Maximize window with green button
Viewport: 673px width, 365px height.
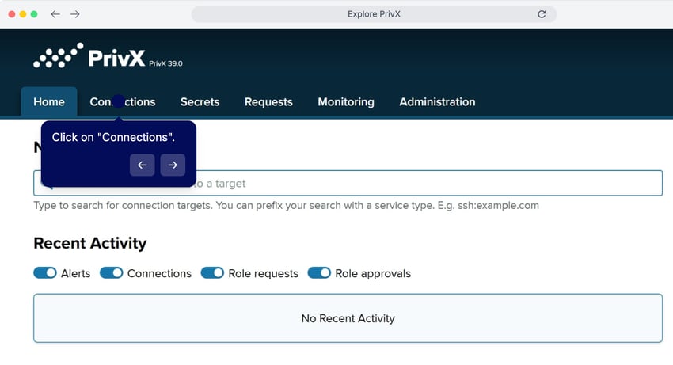click(34, 14)
